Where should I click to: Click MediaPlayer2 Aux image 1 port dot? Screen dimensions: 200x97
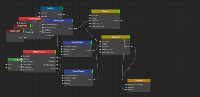[x=21, y=70]
